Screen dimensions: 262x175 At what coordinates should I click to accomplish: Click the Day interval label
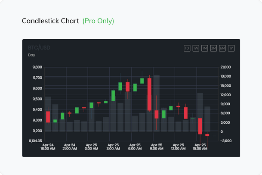click(32, 55)
